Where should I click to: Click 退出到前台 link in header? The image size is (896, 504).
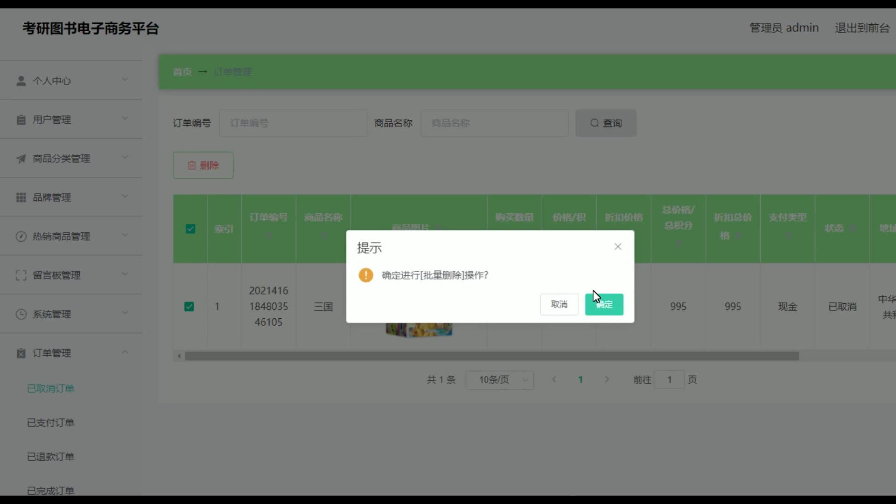pyautogui.click(x=862, y=28)
